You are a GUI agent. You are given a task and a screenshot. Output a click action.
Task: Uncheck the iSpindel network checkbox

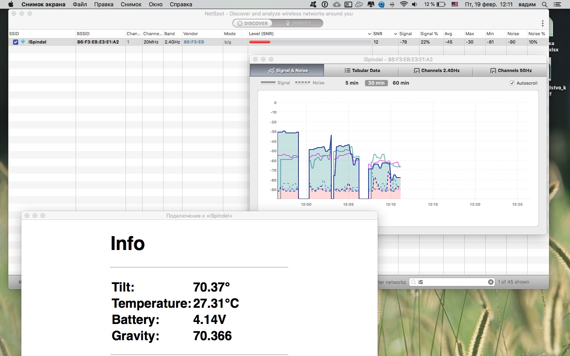[15, 42]
